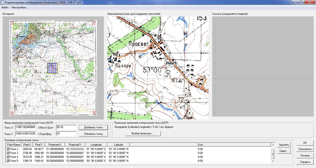Viewport: 316px width, 168px height.
Task: Click the X/Вост/Долг input field
Action: pos(66,127)
